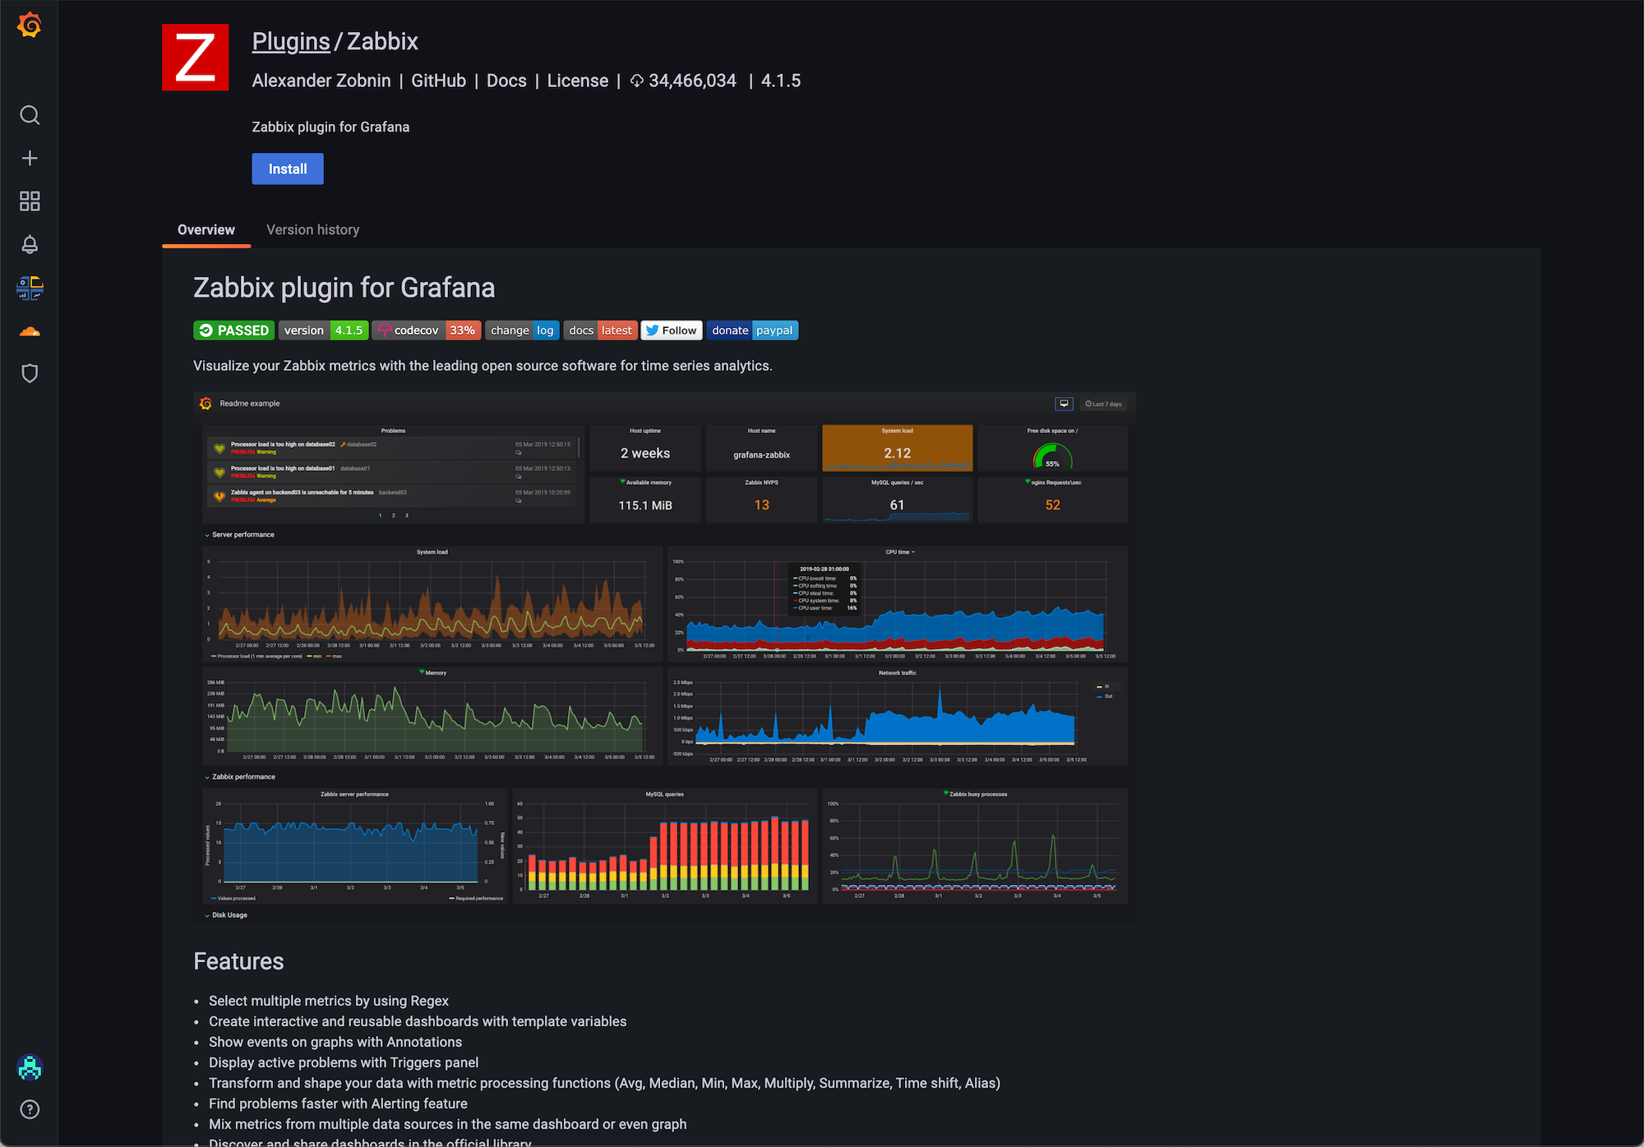This screenshot has height=1147, width=1644.
Task: Expand the Disk Usage row
Action: click(x=228, y=914)
